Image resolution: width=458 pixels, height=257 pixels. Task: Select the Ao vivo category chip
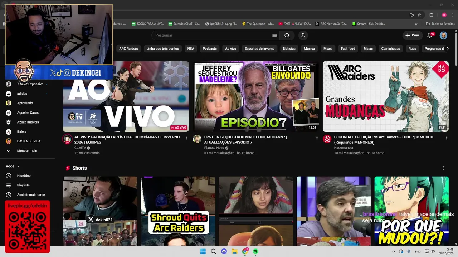pos(230,49)
